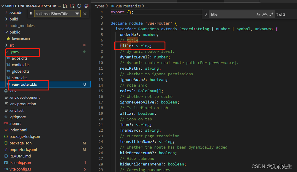The width and height of the screenshot is (297, 172).
Task: Expand the find widget to show replace field
Action: 206,14
